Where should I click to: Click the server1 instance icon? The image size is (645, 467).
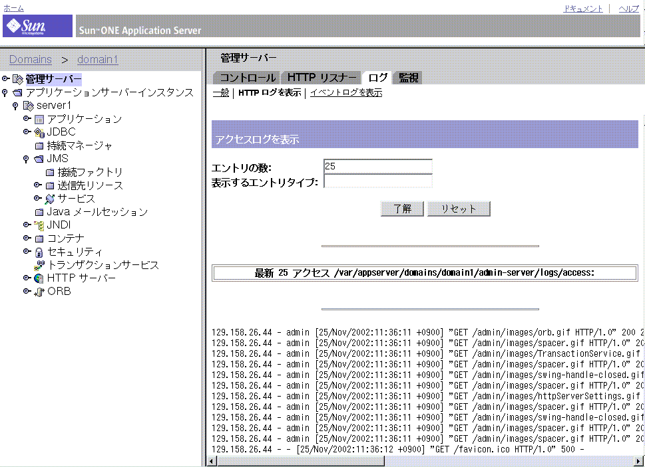pyautogui.click(x=29, y=106)
